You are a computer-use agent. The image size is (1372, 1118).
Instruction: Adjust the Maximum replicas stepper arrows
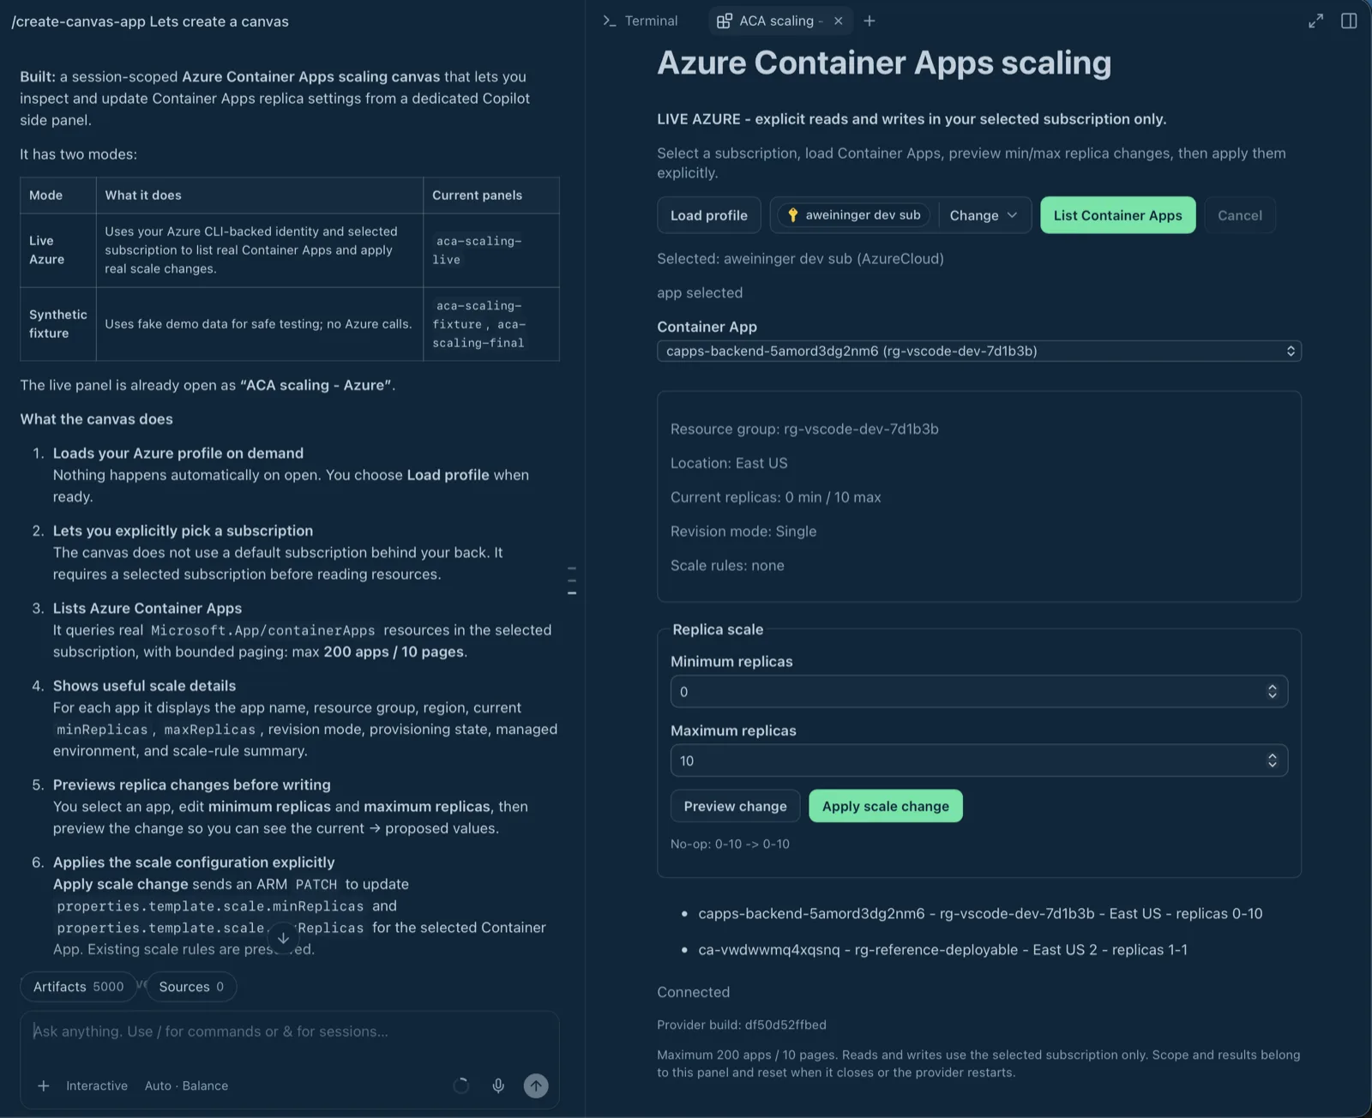(x=1273, y=760)
